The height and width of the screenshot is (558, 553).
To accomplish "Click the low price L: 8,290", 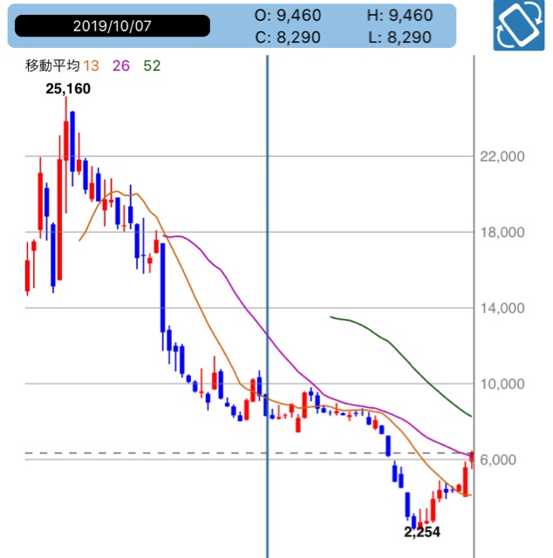I will coord(399,37).
